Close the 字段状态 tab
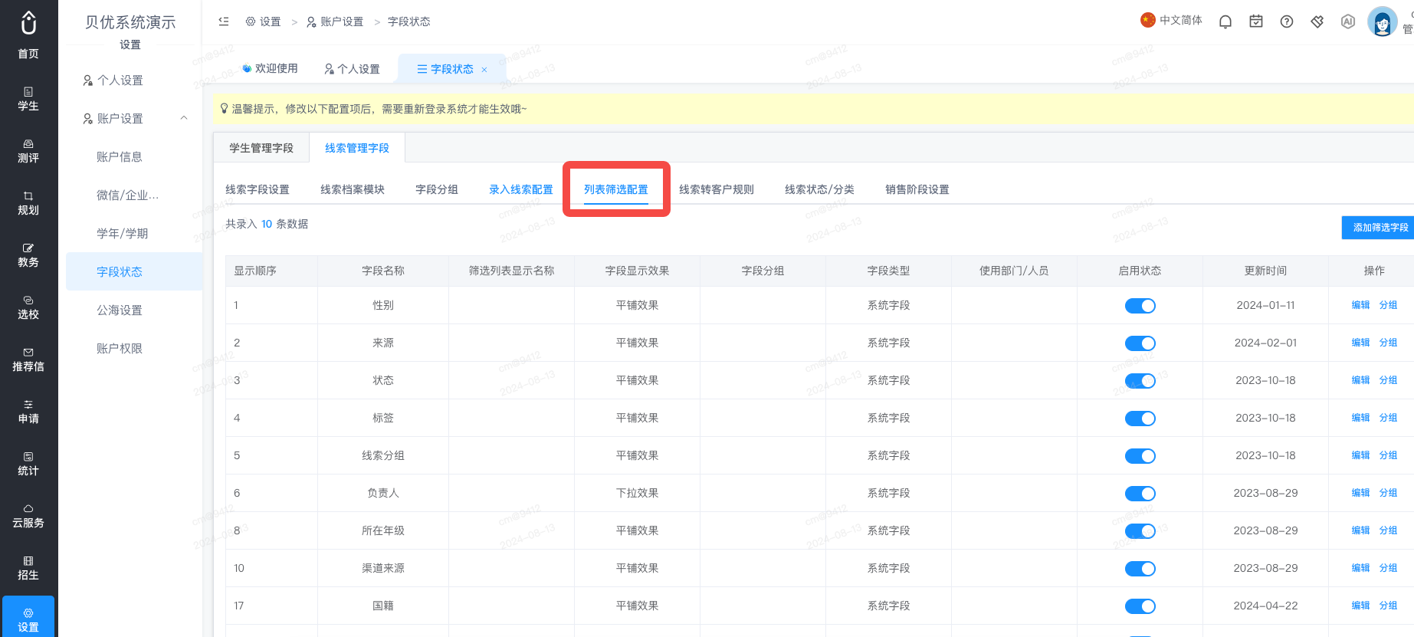This screenshot has height=637, width=1414. click(x=484, y=70)
